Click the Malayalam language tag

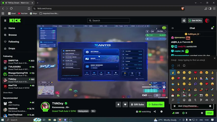[x=83, y=111]
